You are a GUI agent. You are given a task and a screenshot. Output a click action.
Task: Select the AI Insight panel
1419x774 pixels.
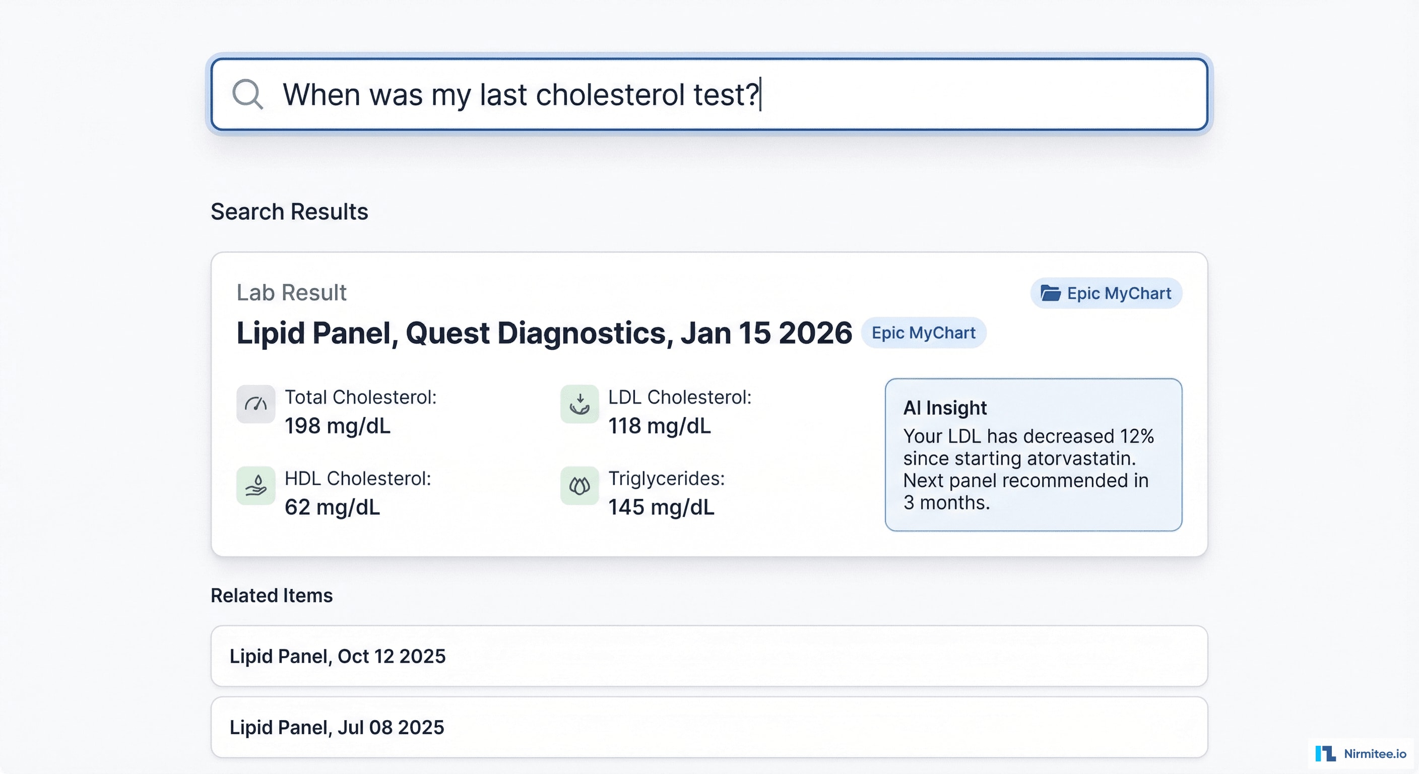point(1033,454)
